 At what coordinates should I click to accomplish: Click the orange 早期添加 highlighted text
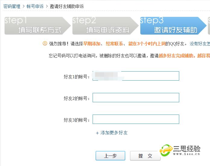[x=92, y=44]
